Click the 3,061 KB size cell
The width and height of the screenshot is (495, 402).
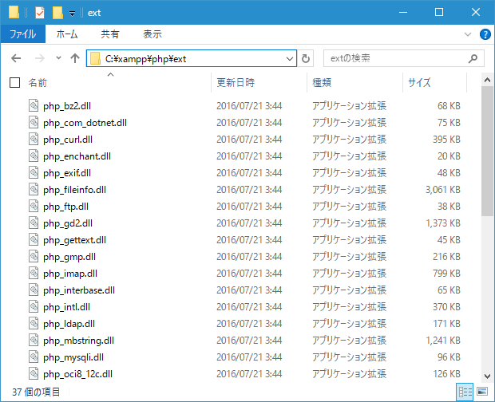coord(443,190)
